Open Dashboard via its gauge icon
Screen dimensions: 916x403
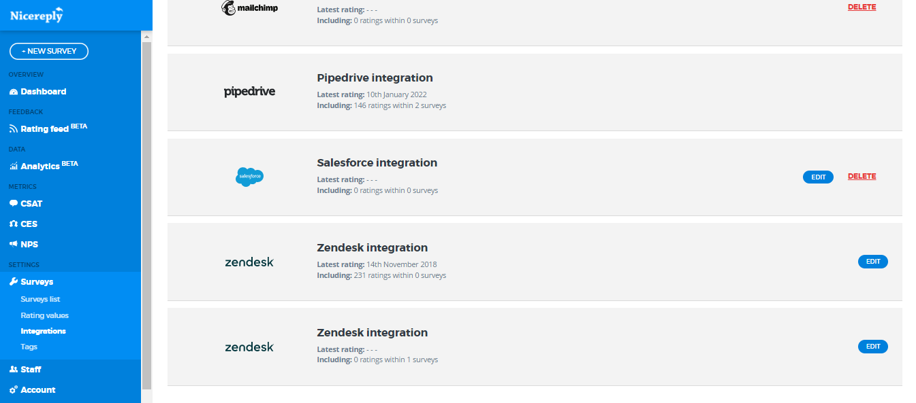[x=14, y=92]
